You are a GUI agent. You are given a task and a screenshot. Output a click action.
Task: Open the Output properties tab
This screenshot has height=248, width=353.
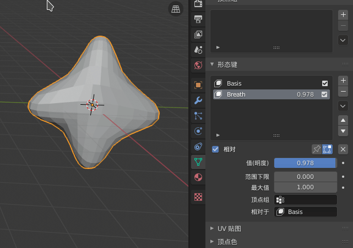click(198, 19)
